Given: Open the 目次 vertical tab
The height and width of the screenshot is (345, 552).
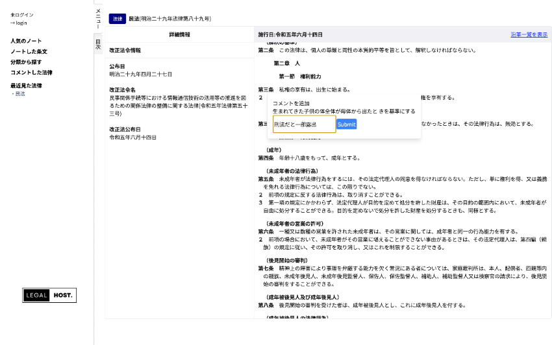Looking at the screenshot, I should click(x=98, y=44).
